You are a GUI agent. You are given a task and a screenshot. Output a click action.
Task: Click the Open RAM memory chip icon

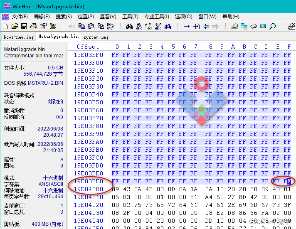(x=254, y=27)
